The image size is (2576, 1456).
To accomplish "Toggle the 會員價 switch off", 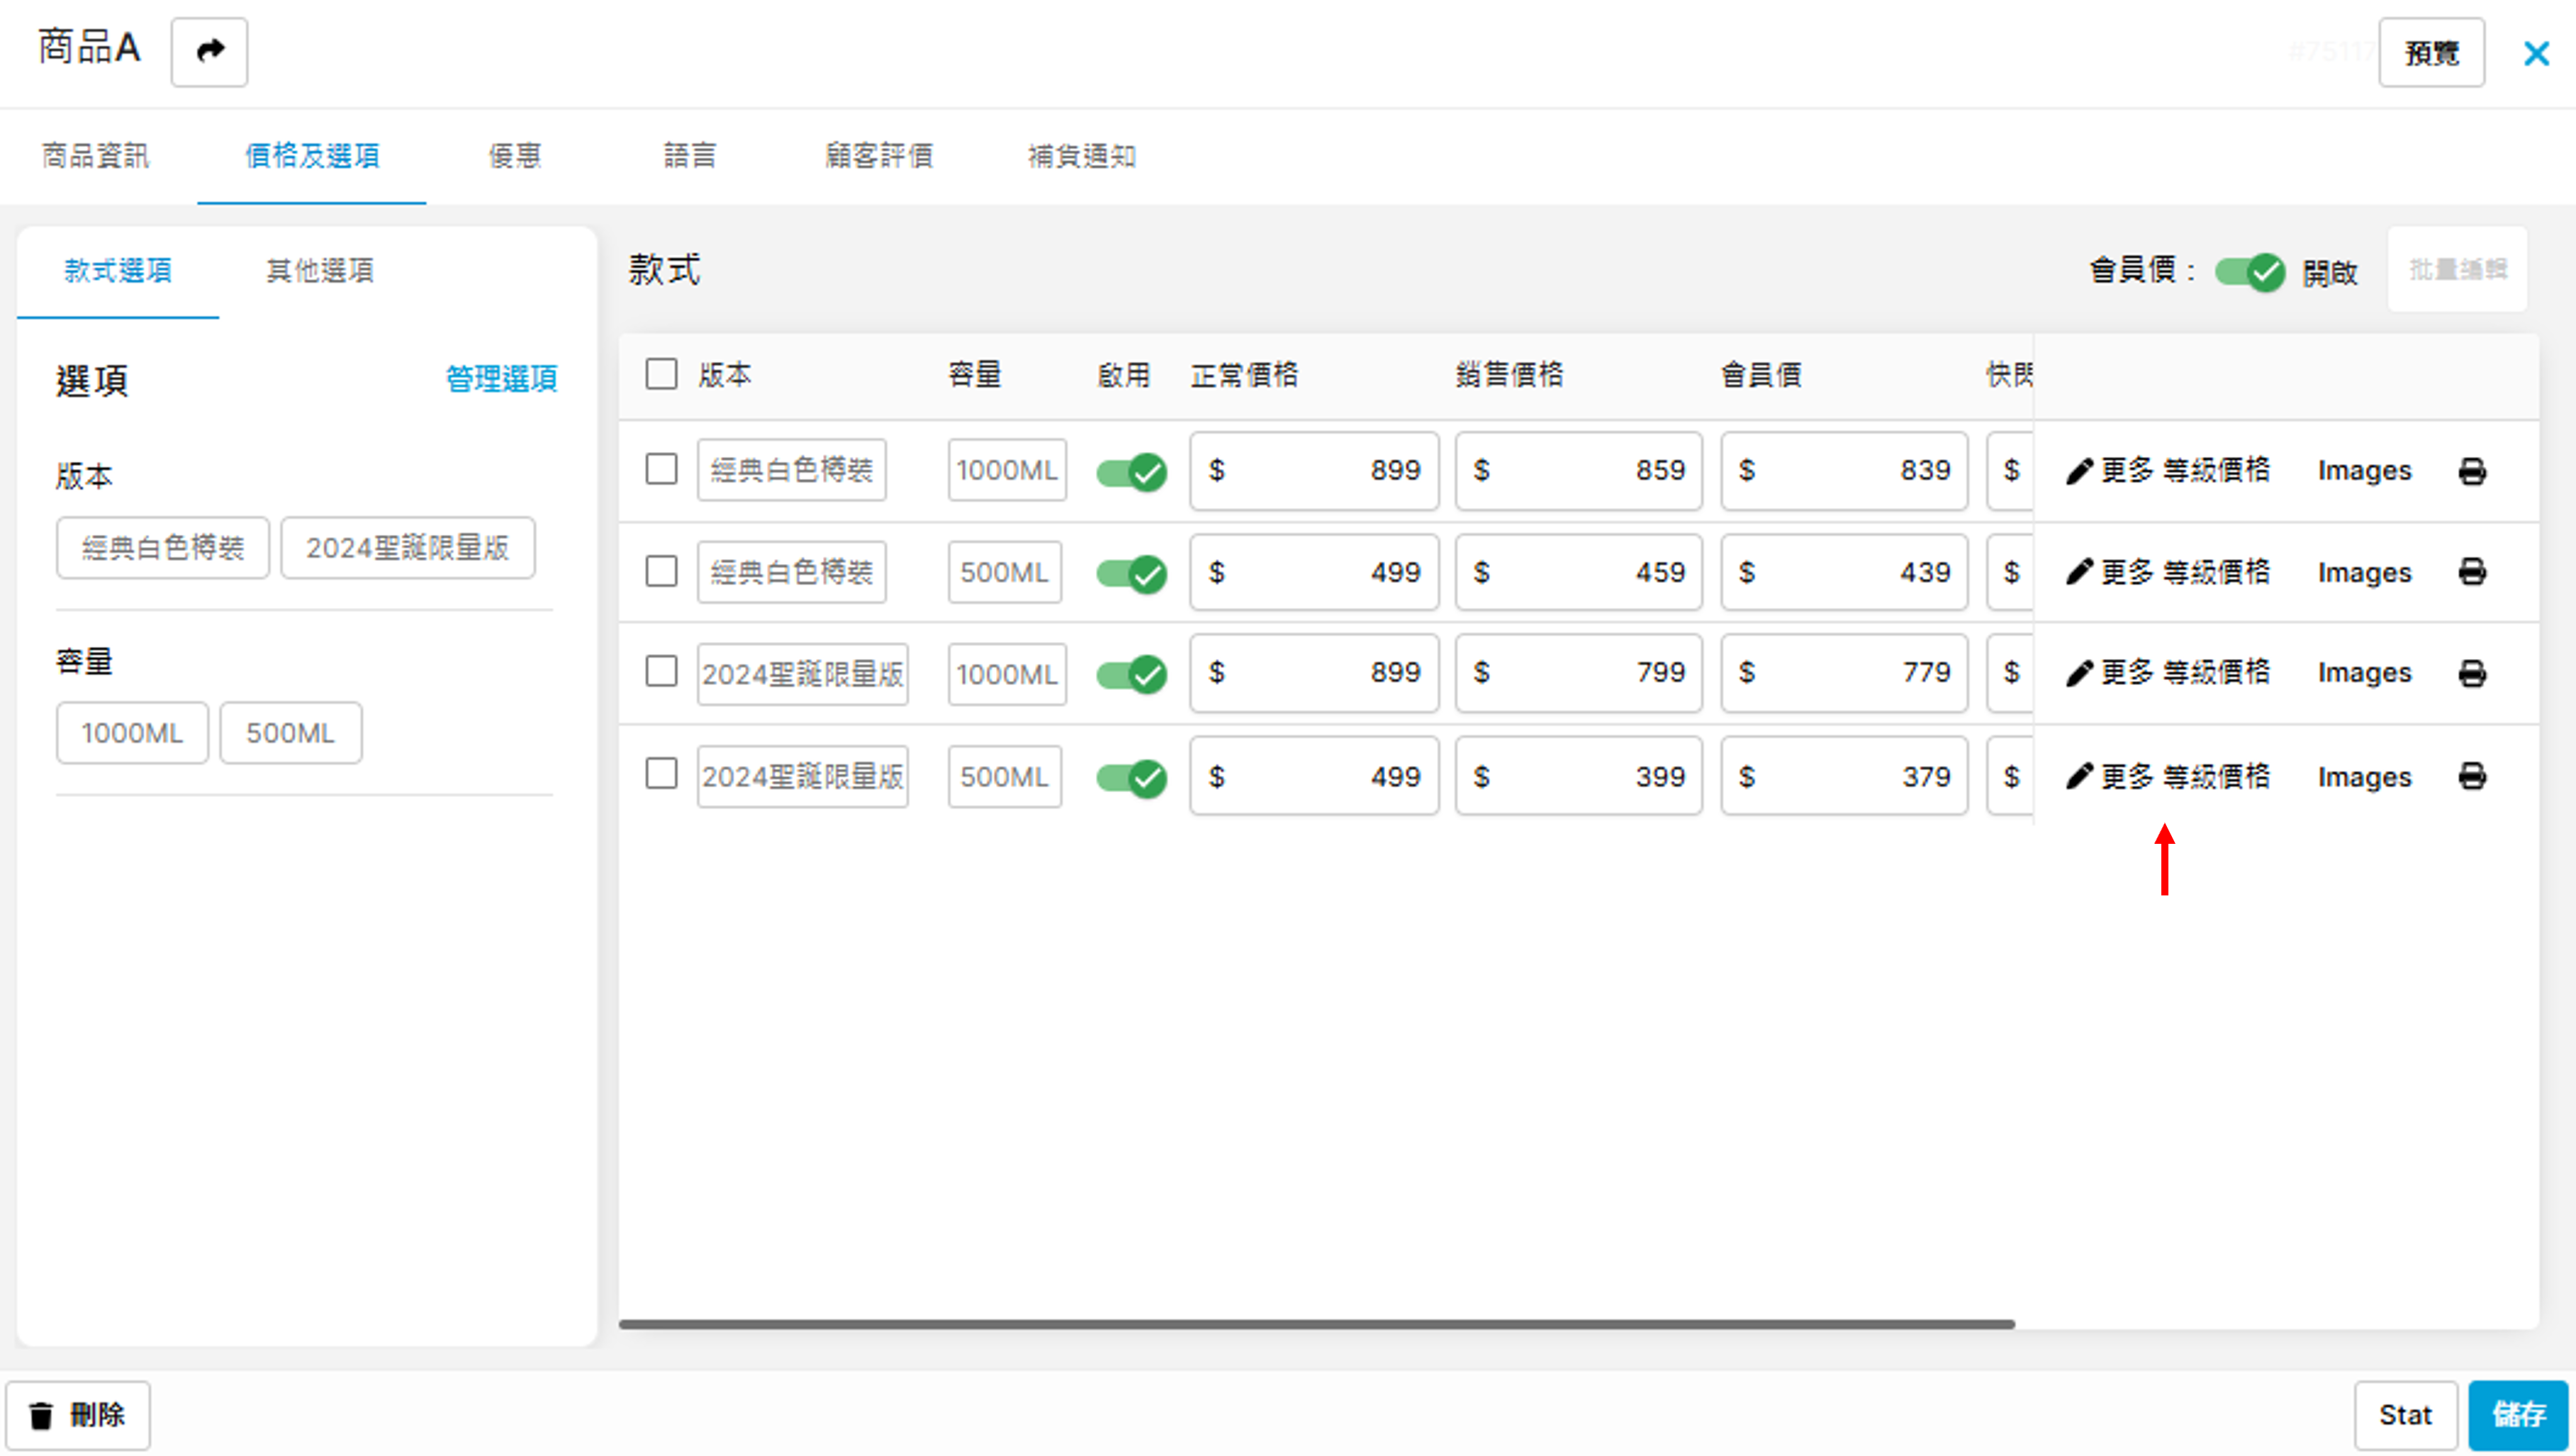I will coord(2249,272).
